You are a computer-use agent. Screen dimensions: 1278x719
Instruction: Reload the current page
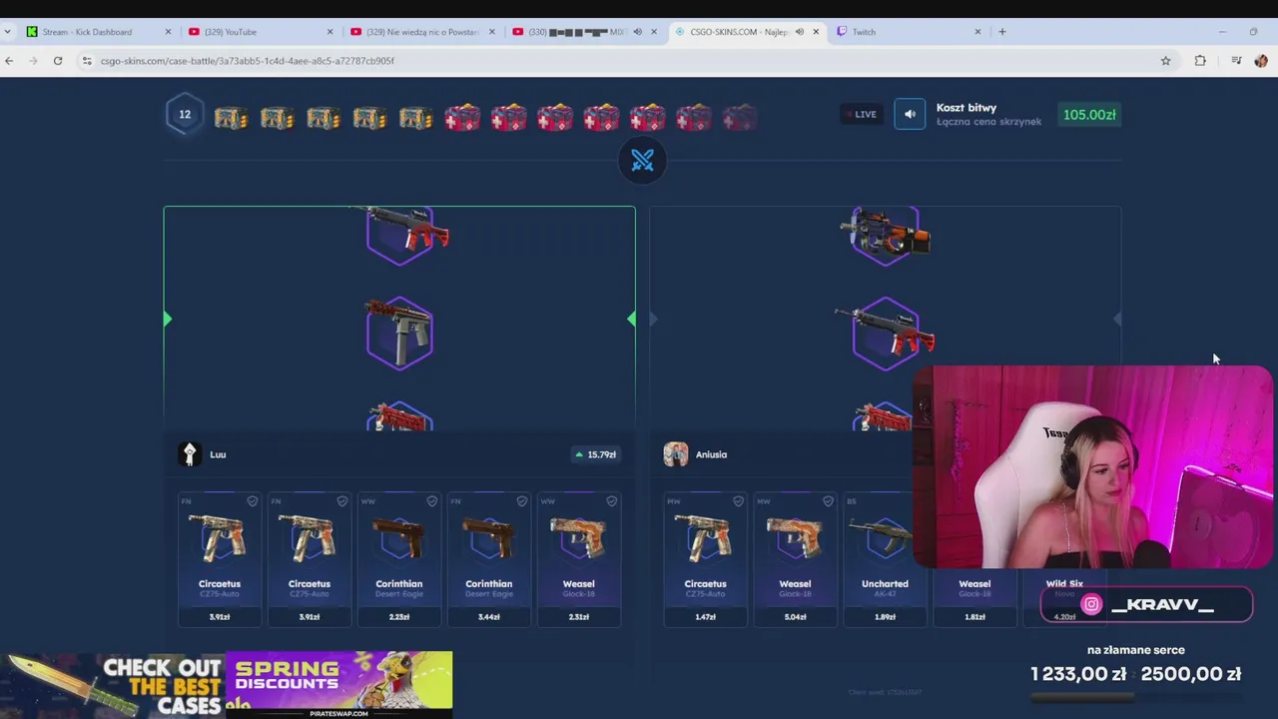point(58,61)
